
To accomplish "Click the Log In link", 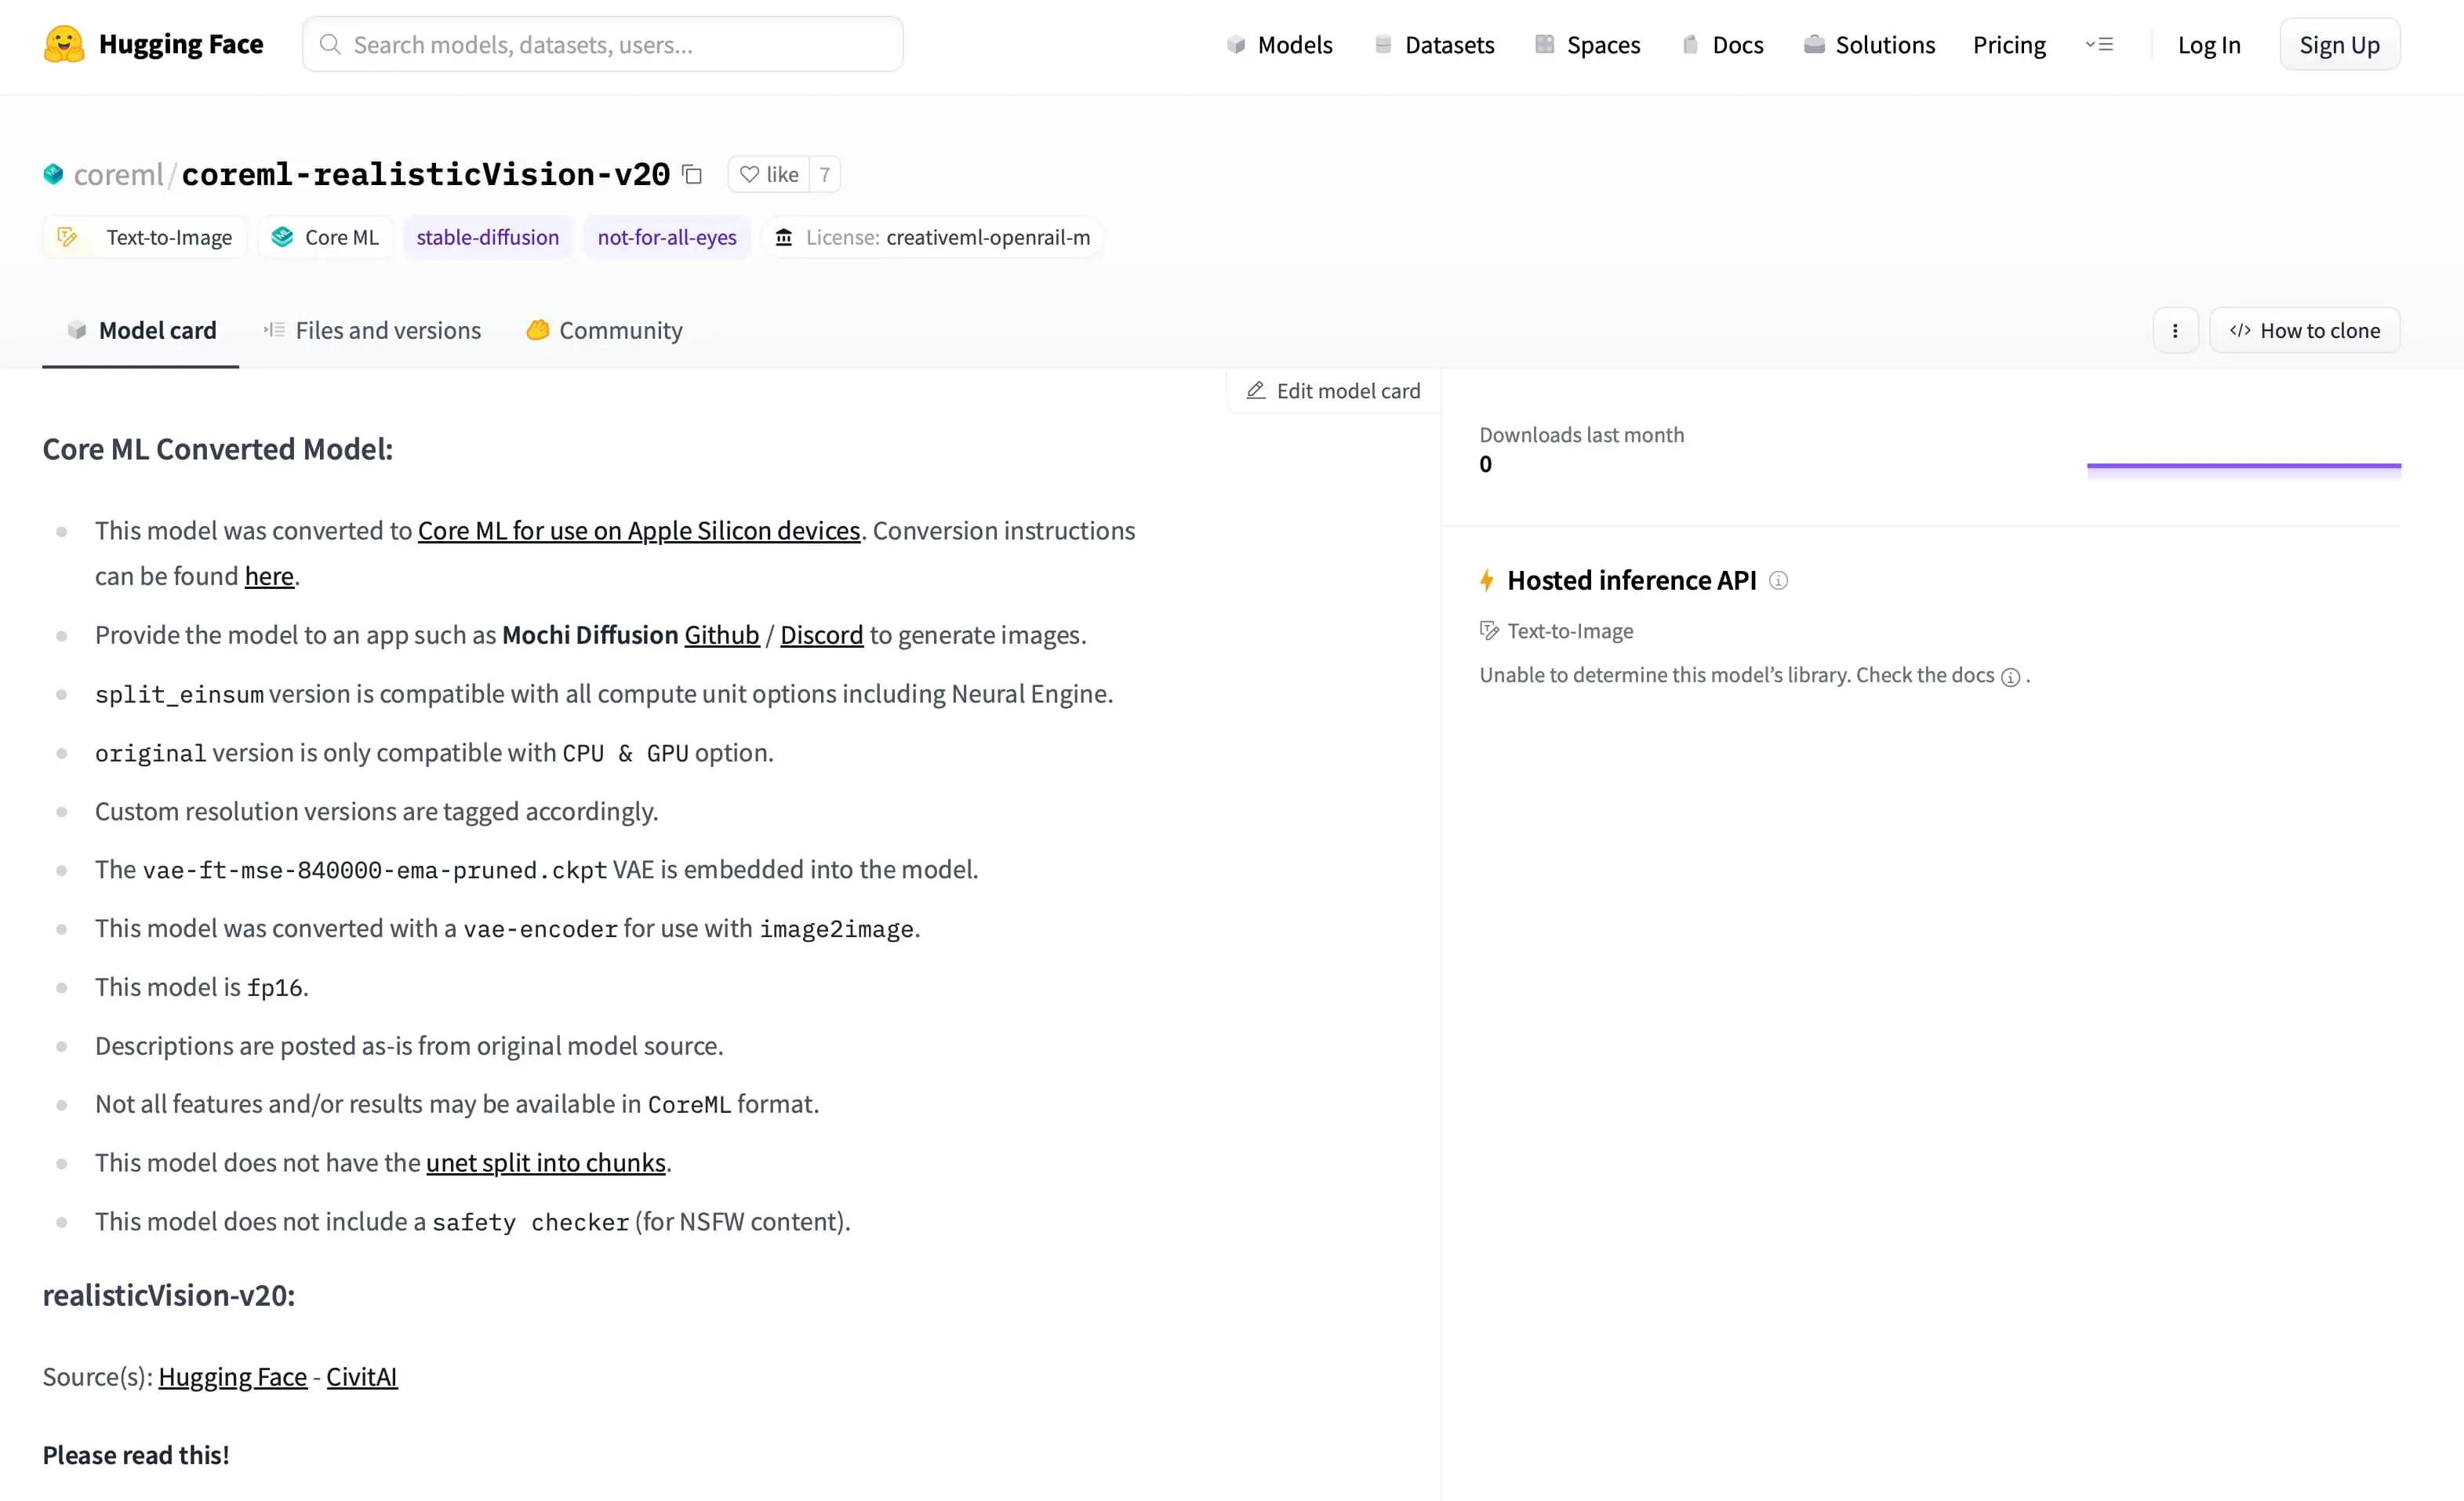I will (2209, 45).
